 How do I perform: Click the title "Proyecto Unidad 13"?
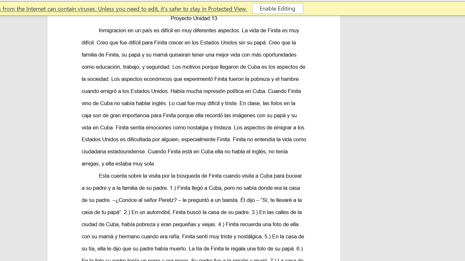point(194,19)
